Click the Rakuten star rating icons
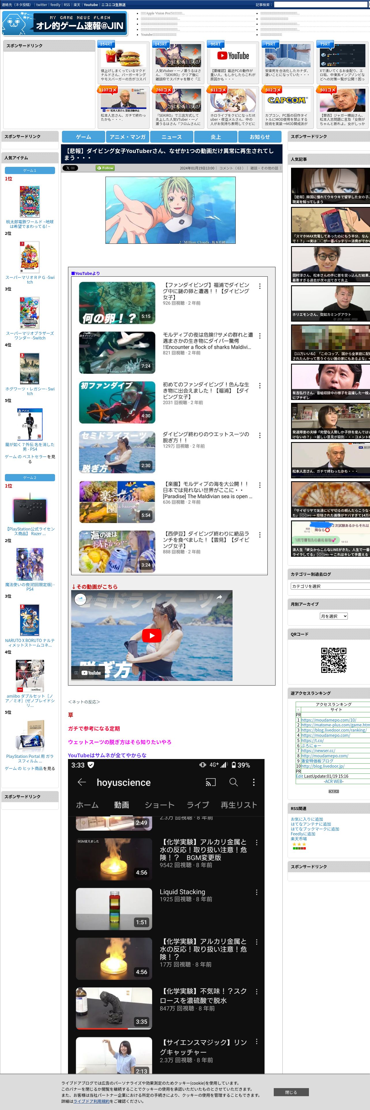Image resolution: width=370 pixels, height=1110 pixels. pos(299,844)
